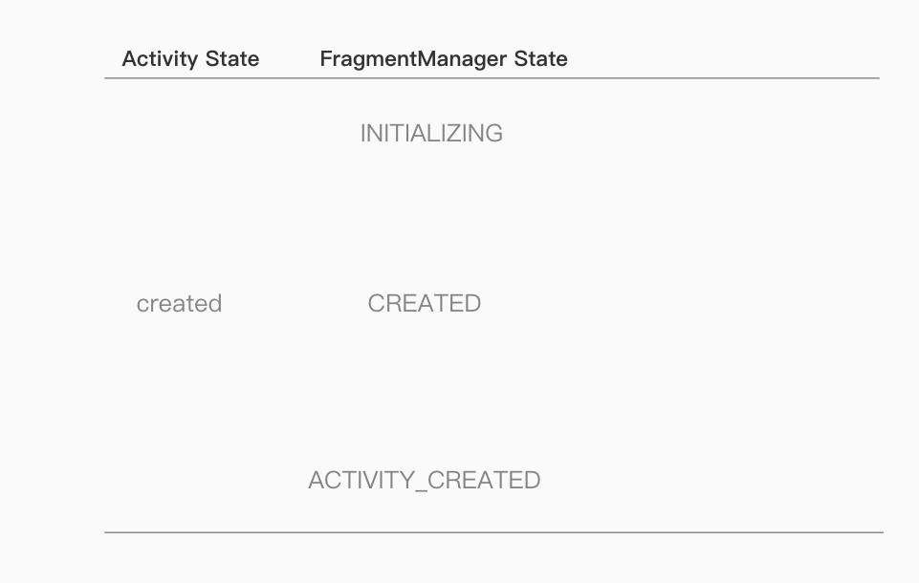Click the "CREATED" part of ACTIVITY_CREATED
The width and height of the screenshot is (919, 583).
pos(483,480)
